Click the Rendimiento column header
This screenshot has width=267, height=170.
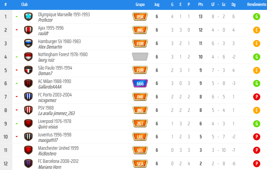click(x=256, y=4)
